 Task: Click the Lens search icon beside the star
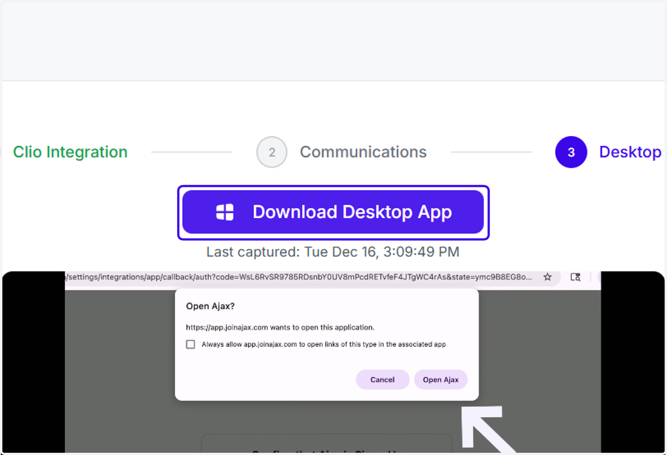pyautogui.click(x=576, y=276)
